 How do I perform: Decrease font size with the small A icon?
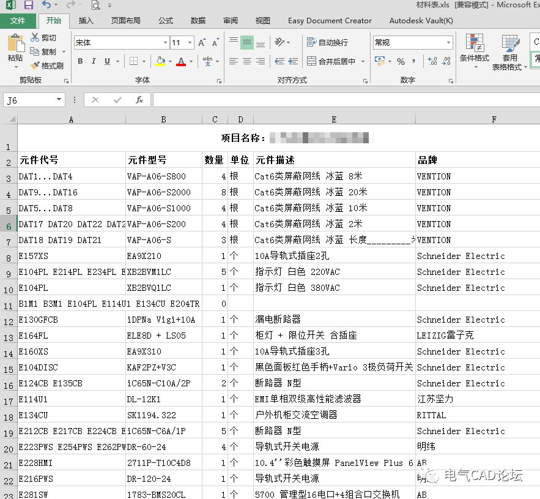tap(216, 42)
